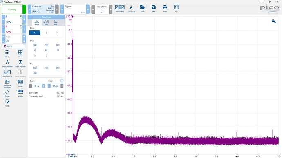Switch to the Bins tab

coord(46,22)
